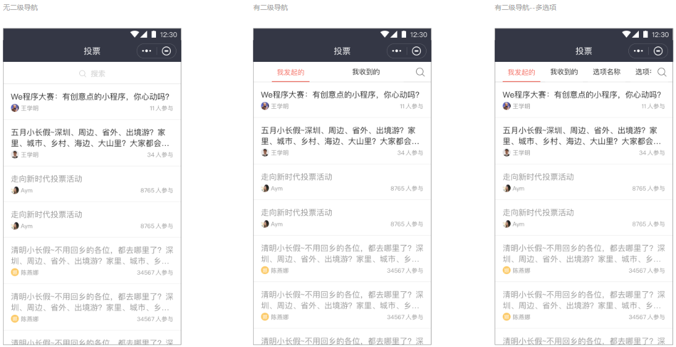
Task: Tap the battery icon in 多选项 mockup
Action: click(645, 35)
